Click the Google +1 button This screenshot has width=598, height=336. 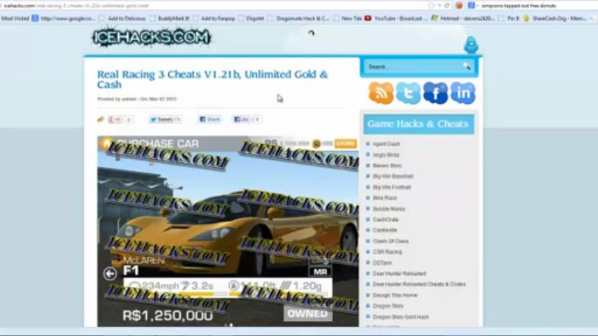[115, 119]
